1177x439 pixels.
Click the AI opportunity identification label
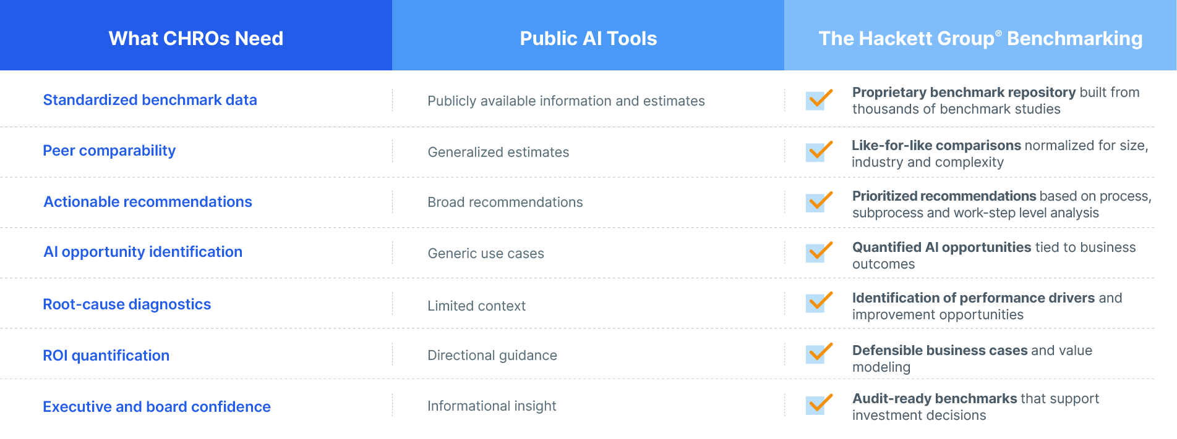click(143, 252)
